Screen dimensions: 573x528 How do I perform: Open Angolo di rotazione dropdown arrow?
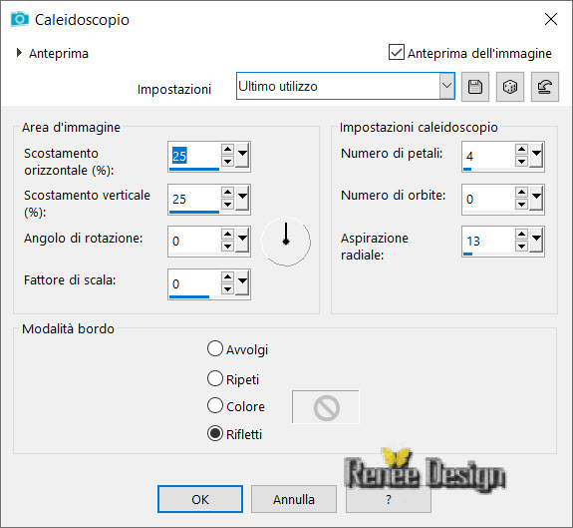[x=242, y=242]
